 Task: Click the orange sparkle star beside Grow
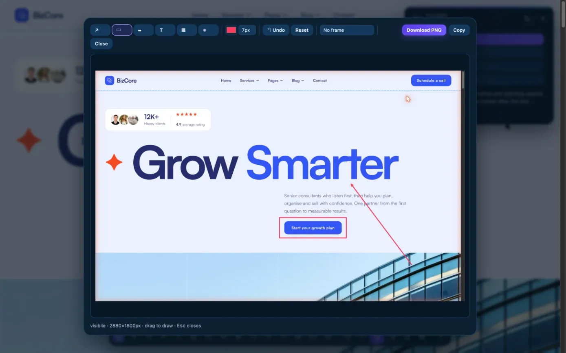point(114,162)
